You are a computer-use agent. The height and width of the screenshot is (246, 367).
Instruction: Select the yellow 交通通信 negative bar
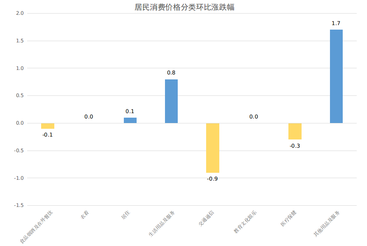pos(212,148)
